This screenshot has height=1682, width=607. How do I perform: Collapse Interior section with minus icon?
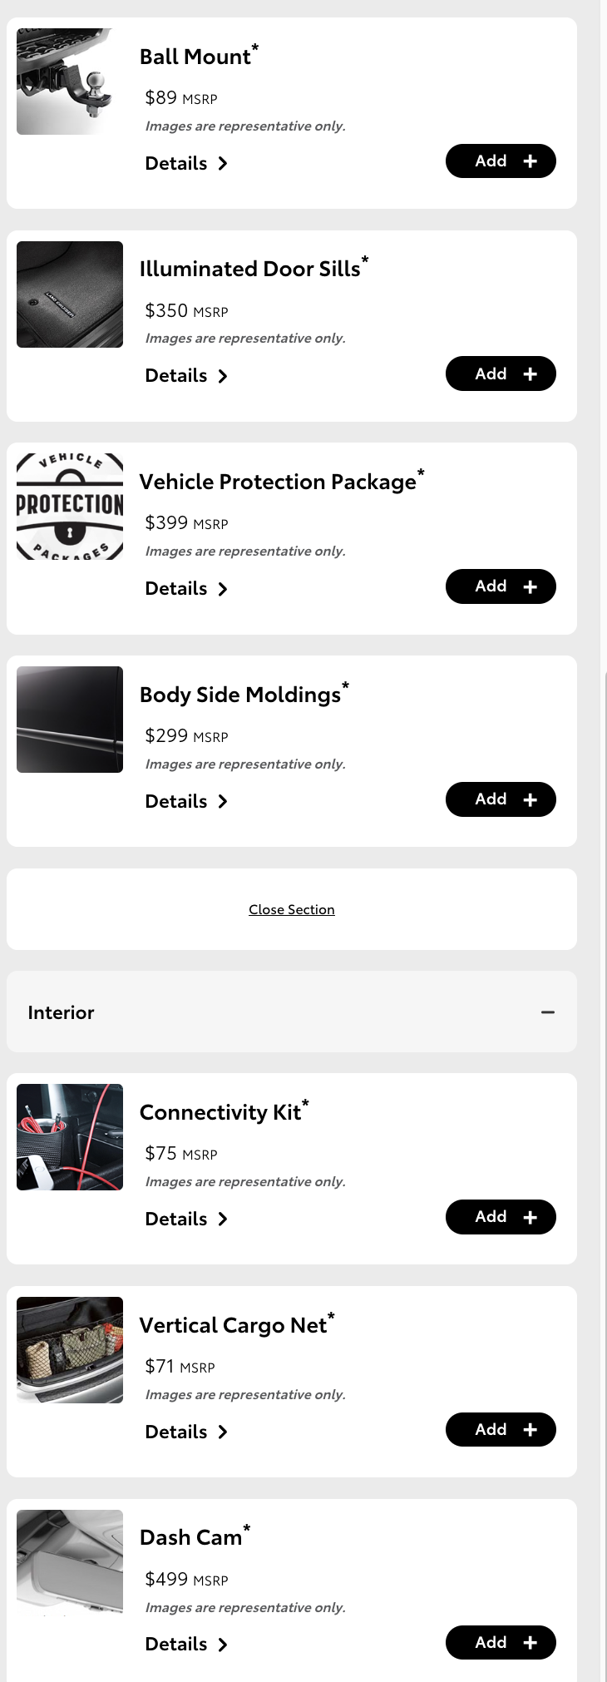[547, 1012]
